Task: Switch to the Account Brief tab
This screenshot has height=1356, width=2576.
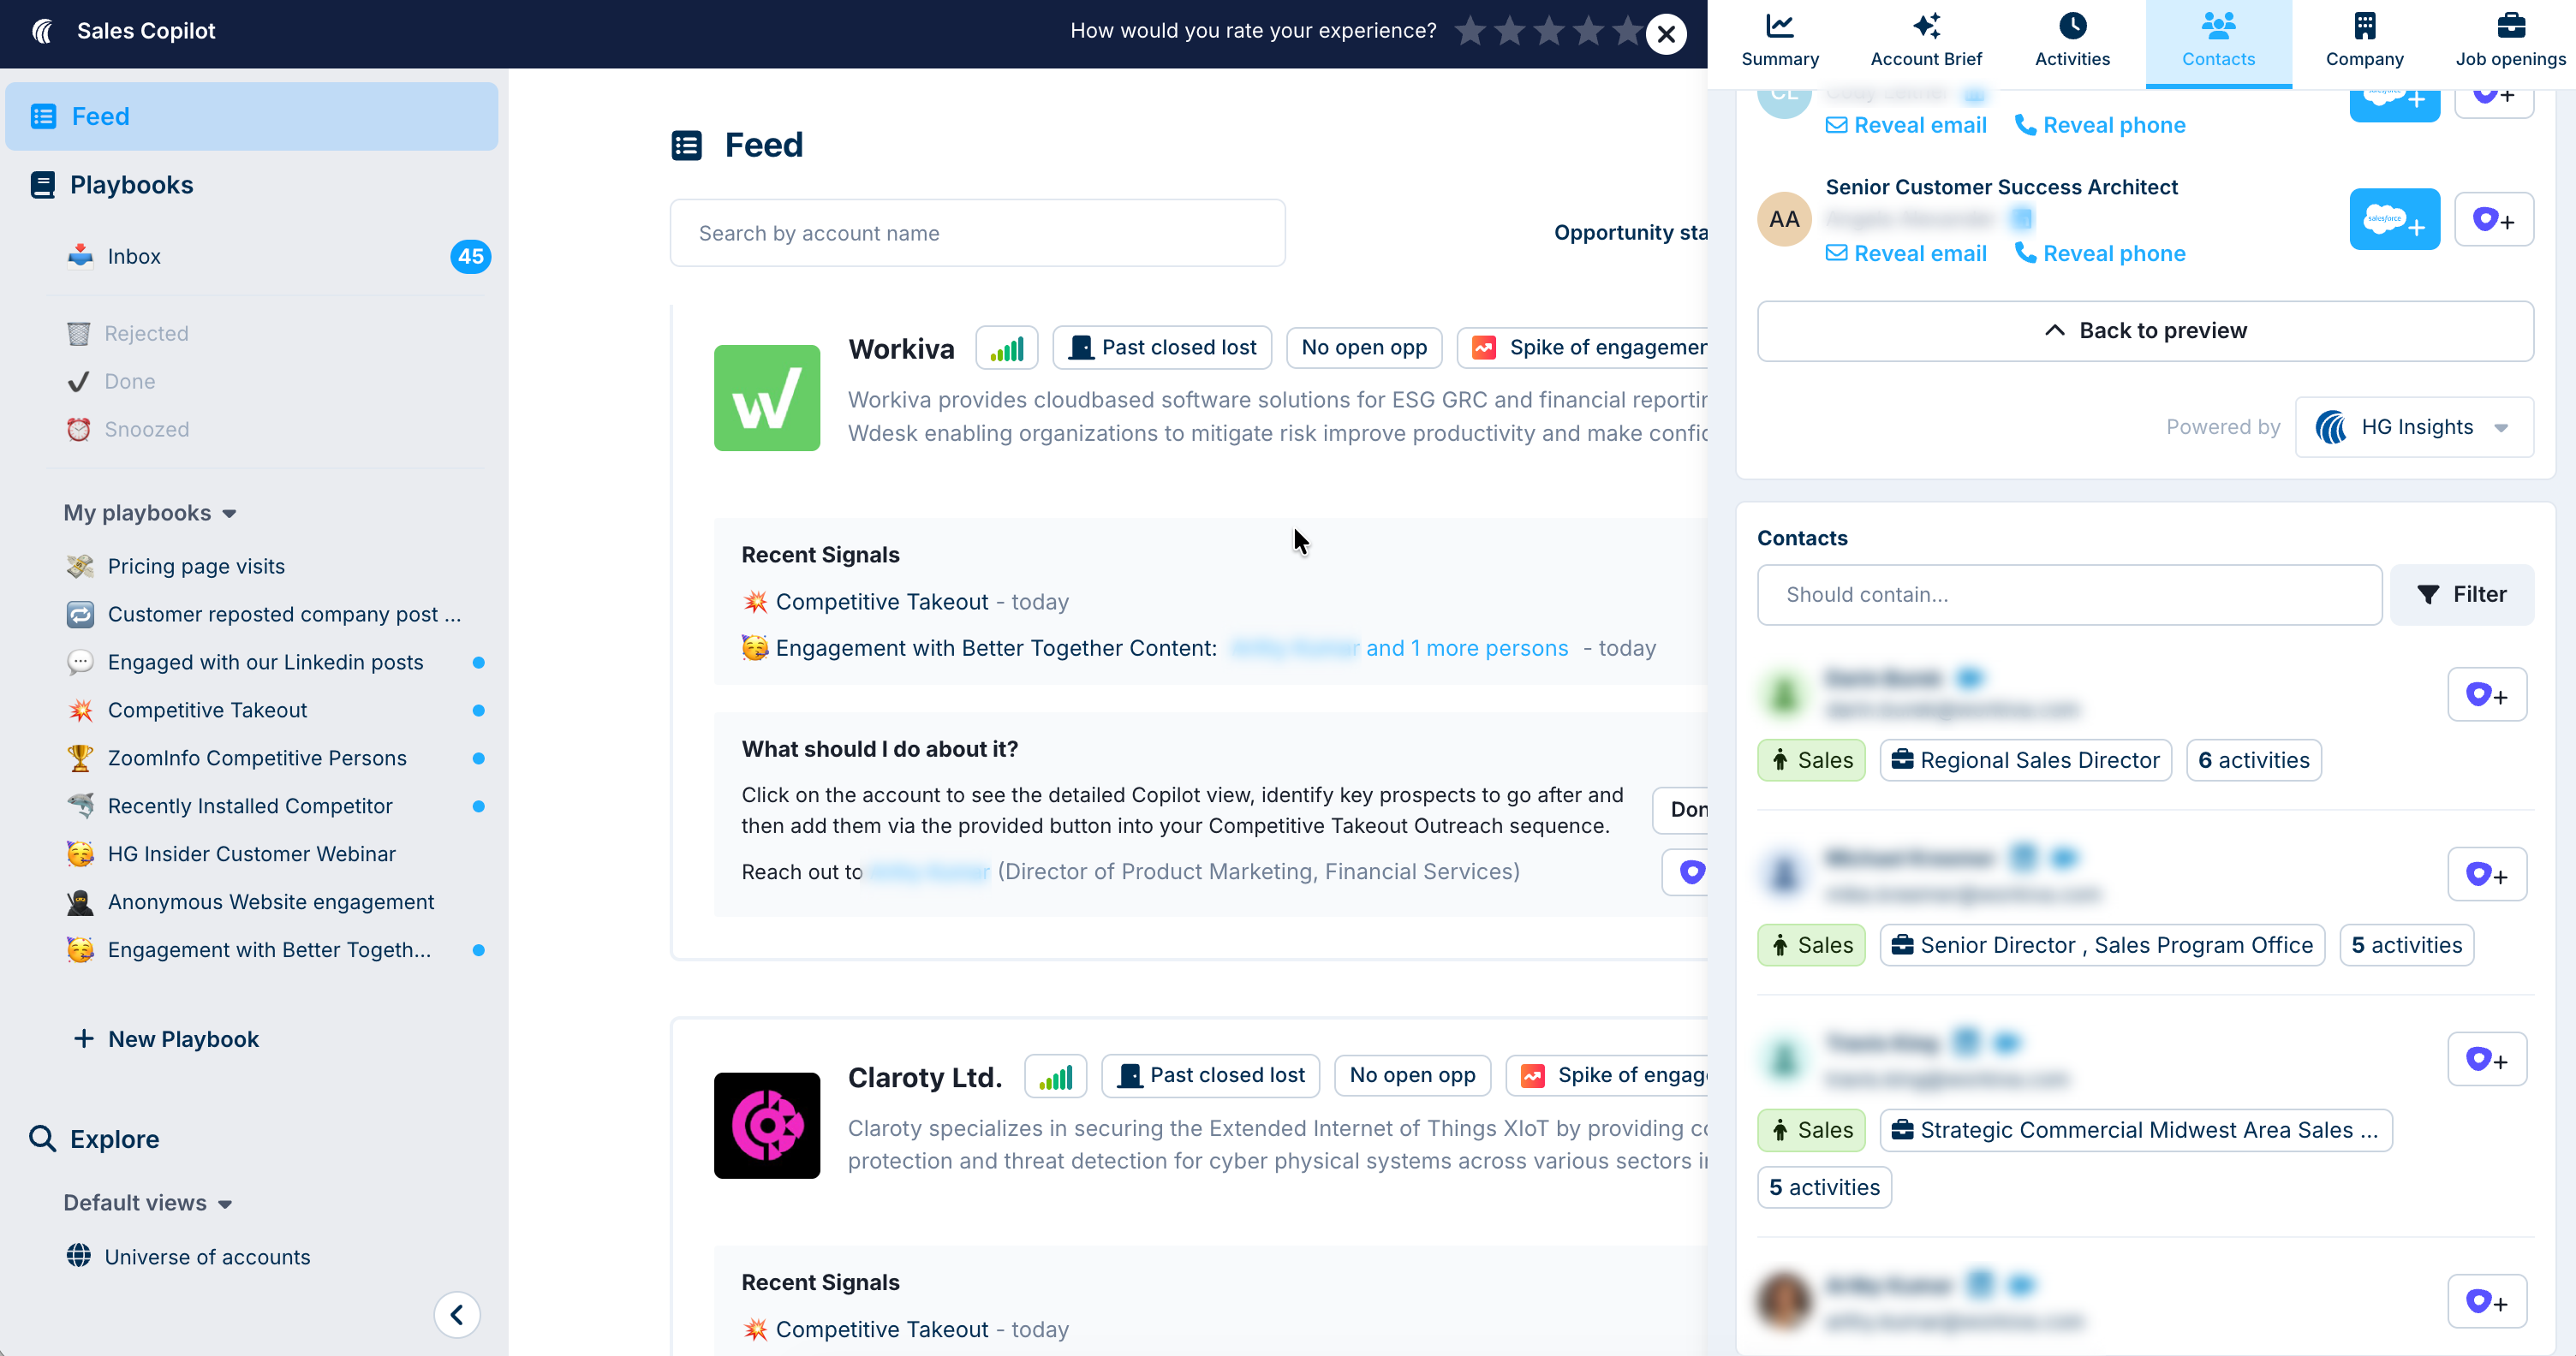Action: tap(1925, 40)
